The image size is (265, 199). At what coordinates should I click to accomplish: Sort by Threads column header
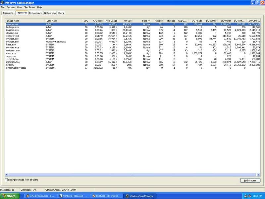(x=170, y=21)
